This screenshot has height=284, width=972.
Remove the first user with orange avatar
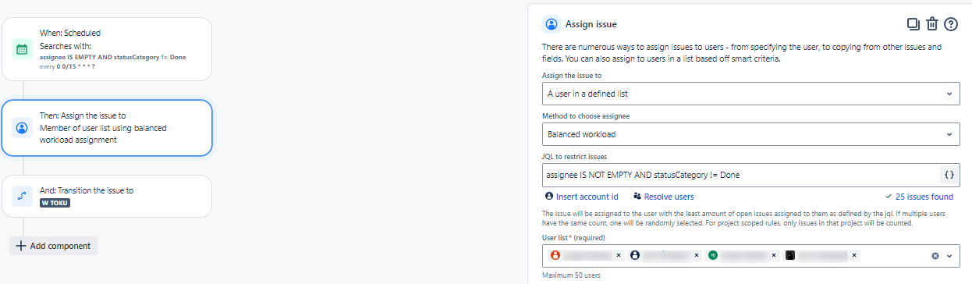[x=619, y=255]
